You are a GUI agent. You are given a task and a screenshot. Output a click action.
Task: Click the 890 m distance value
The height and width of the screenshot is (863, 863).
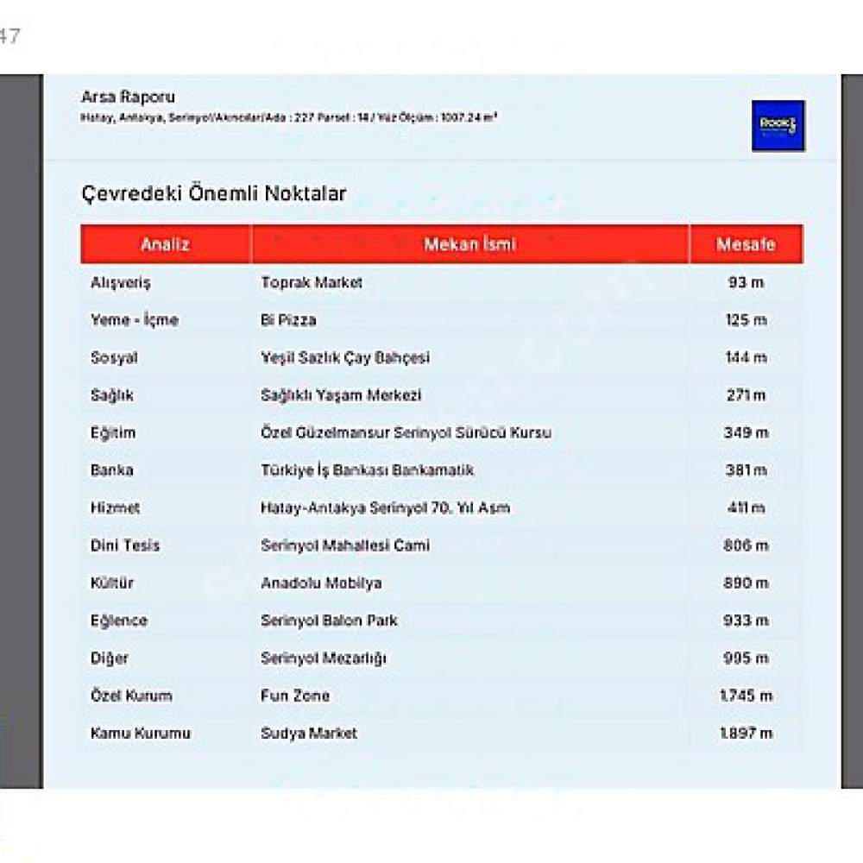coord(746,583)
